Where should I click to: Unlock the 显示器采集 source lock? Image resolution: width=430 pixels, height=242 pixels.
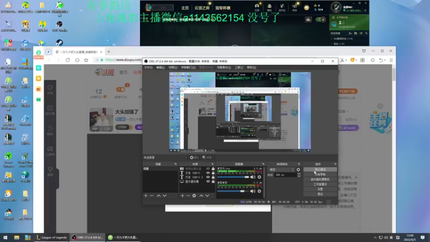click(x=213, y=181)
